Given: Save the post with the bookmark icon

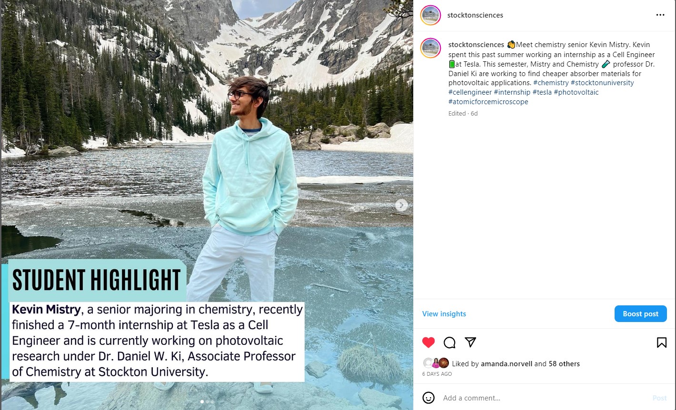Looking at the screenshot, I should (661, 342).
